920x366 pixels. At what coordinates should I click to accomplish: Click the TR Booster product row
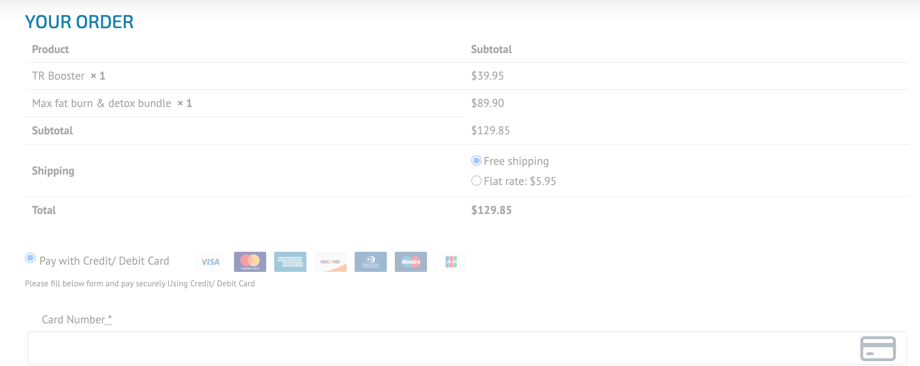click(x=467, y=76)
